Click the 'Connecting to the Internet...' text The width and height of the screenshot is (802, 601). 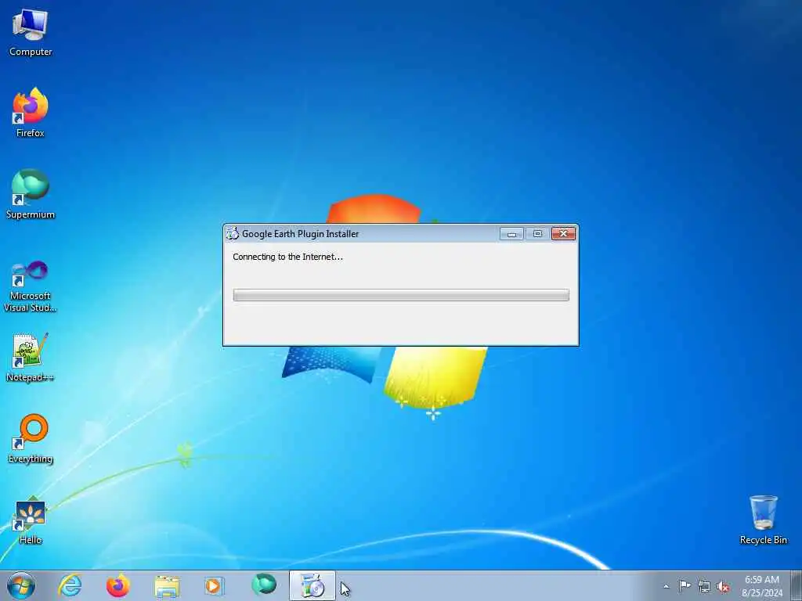click(288, 257)
